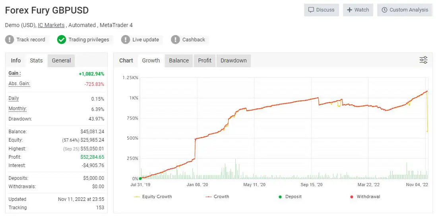The height and width of the screenshot is (216, 436).
Task: Click the Watch plus icon
Action: coord(350,10)
